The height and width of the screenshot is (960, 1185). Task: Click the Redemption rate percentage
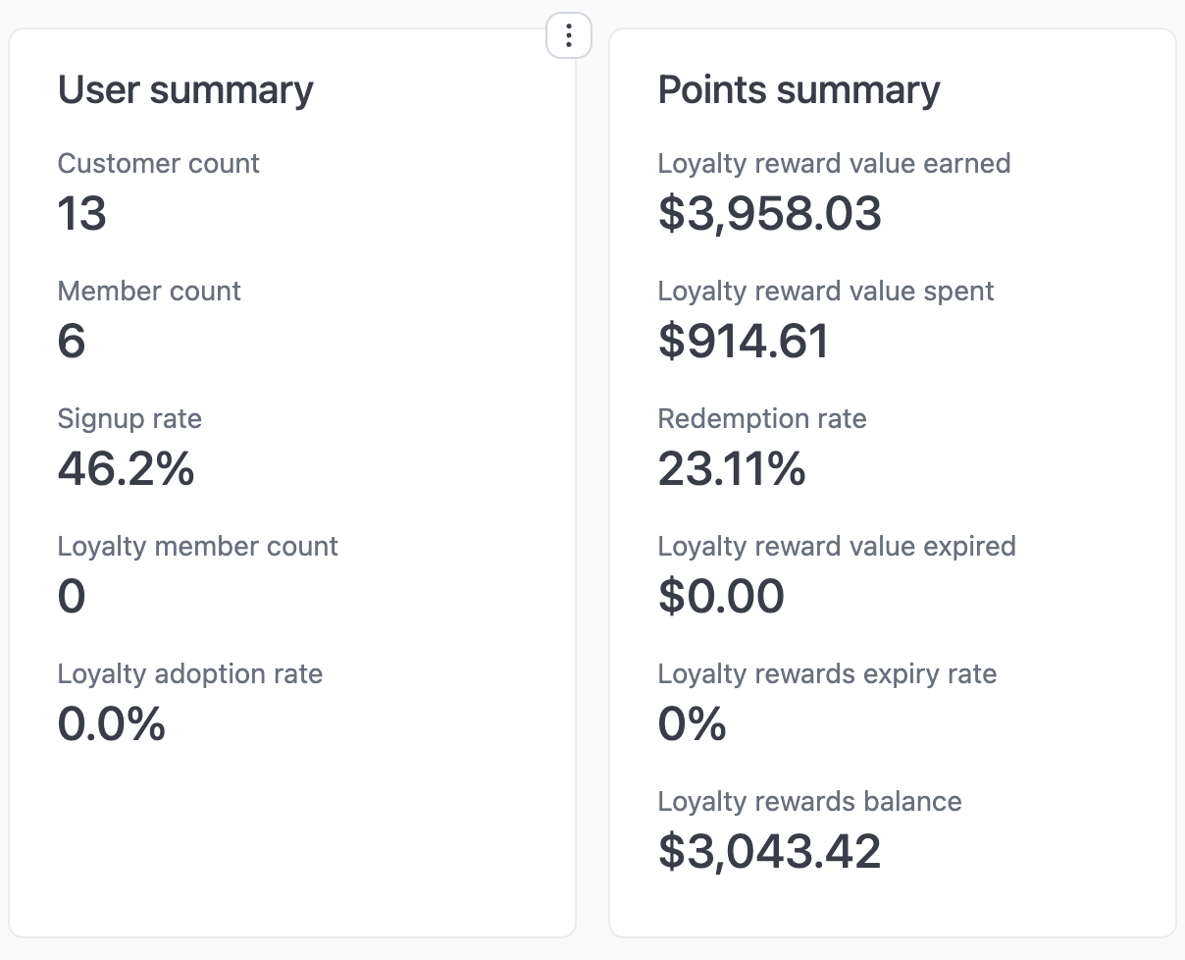(x=731, y=469)
